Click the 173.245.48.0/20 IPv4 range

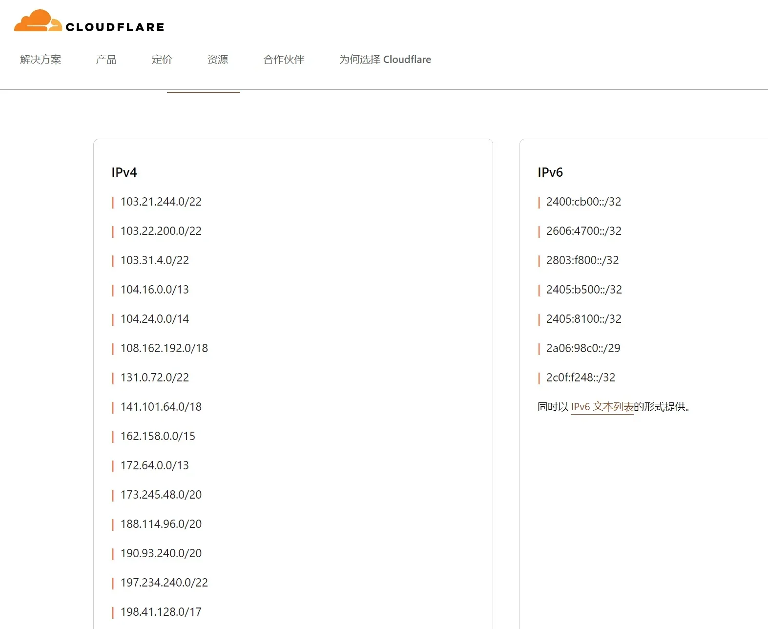click(161, 495)
